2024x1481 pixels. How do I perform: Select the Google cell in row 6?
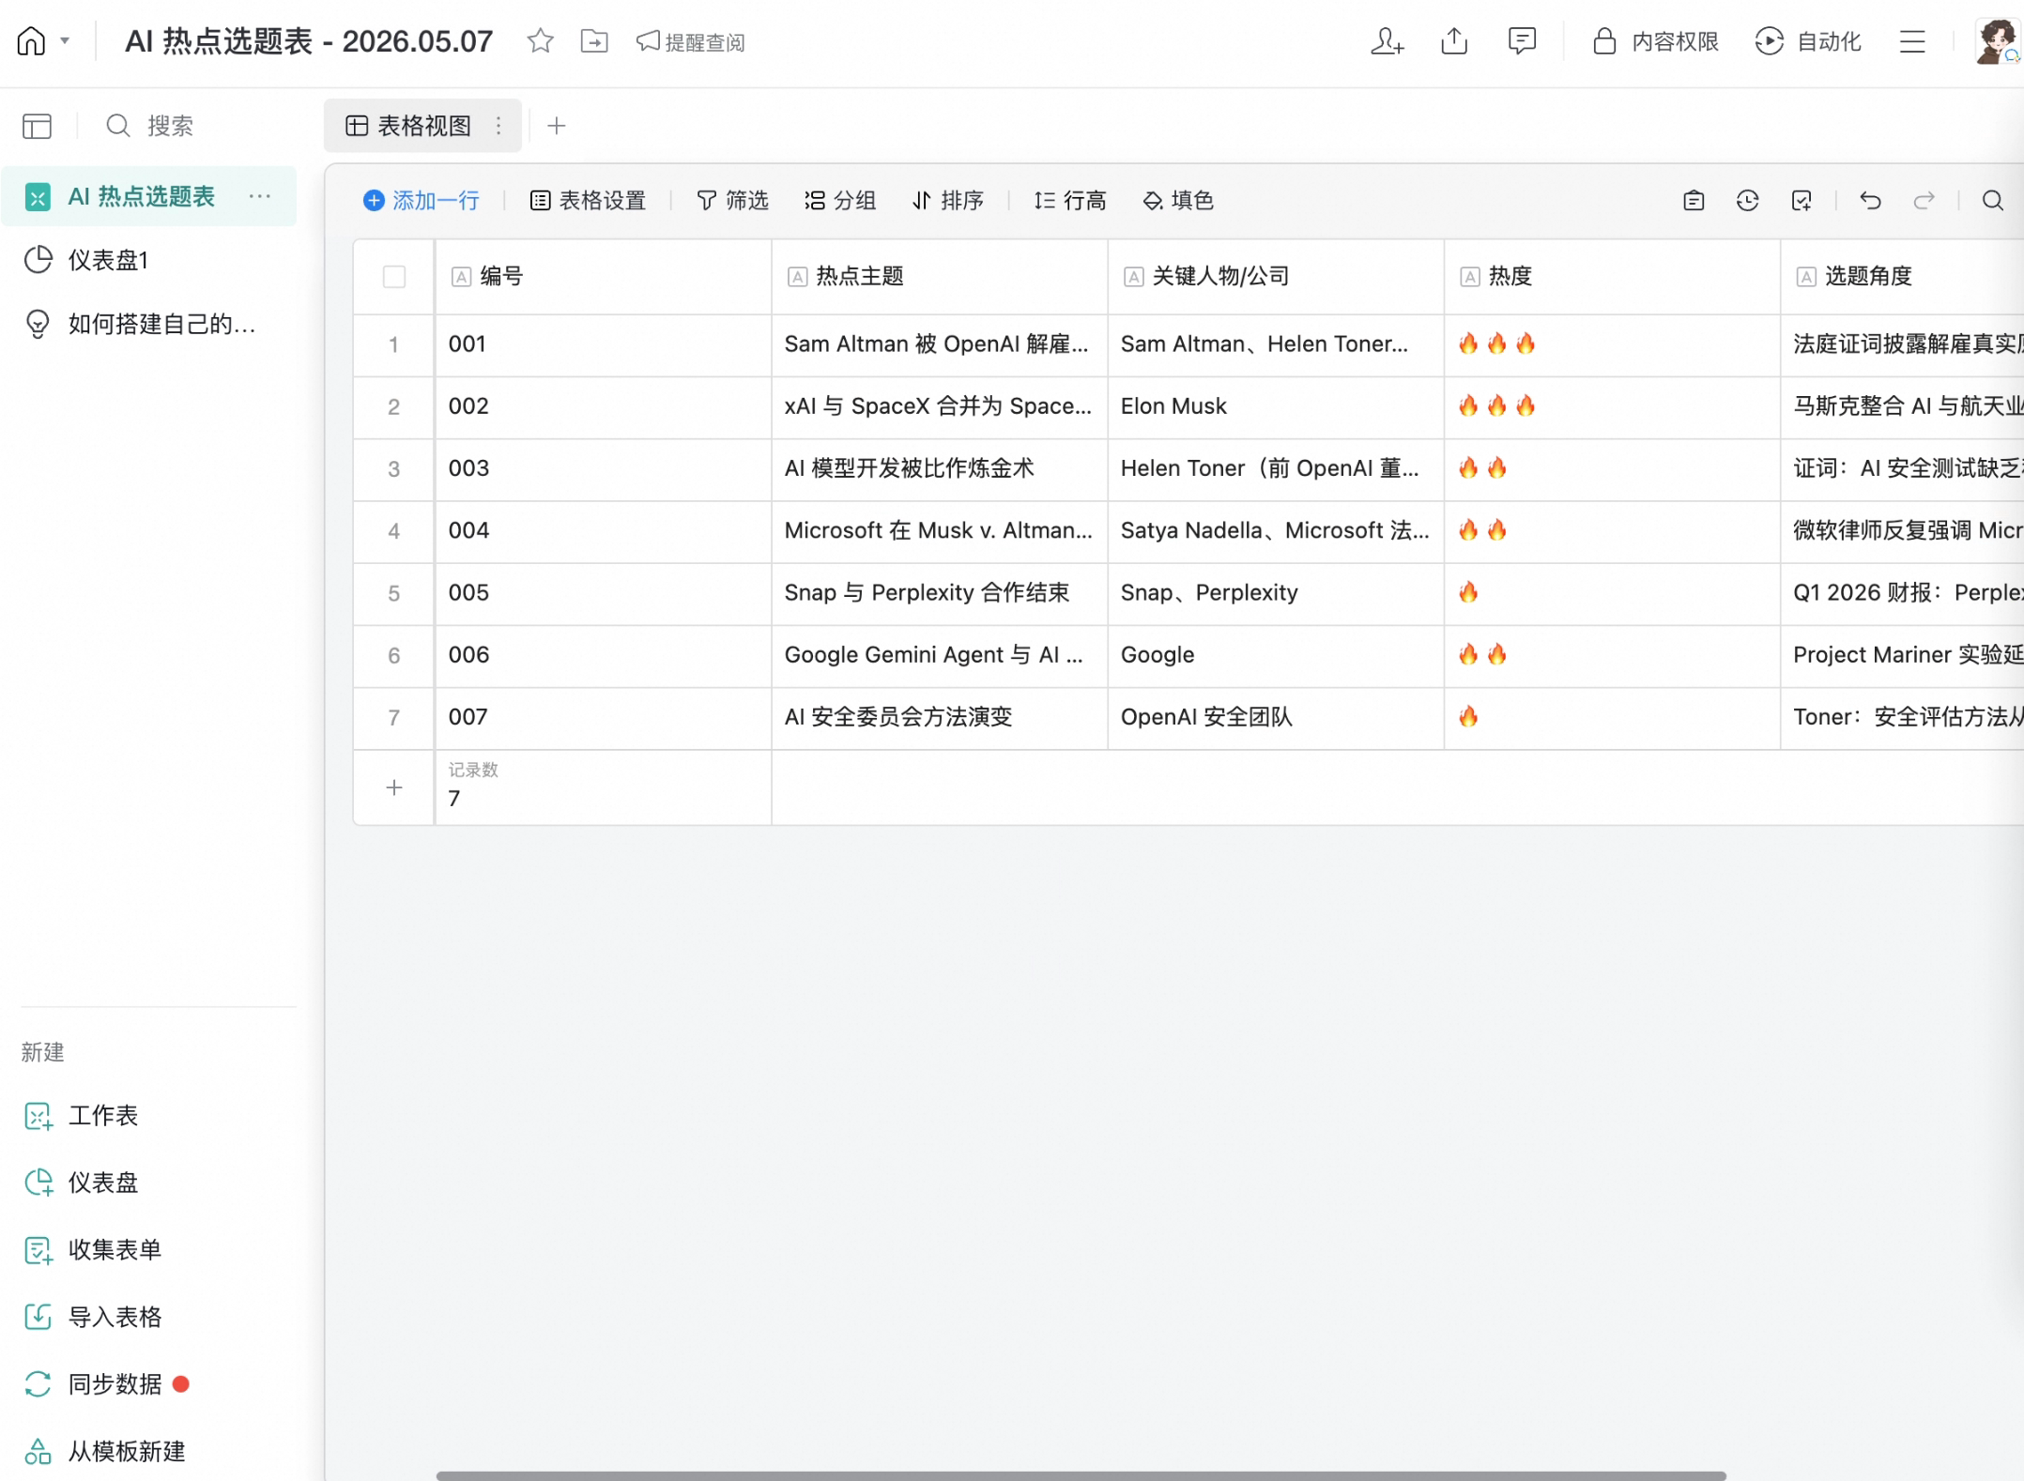1276,654
